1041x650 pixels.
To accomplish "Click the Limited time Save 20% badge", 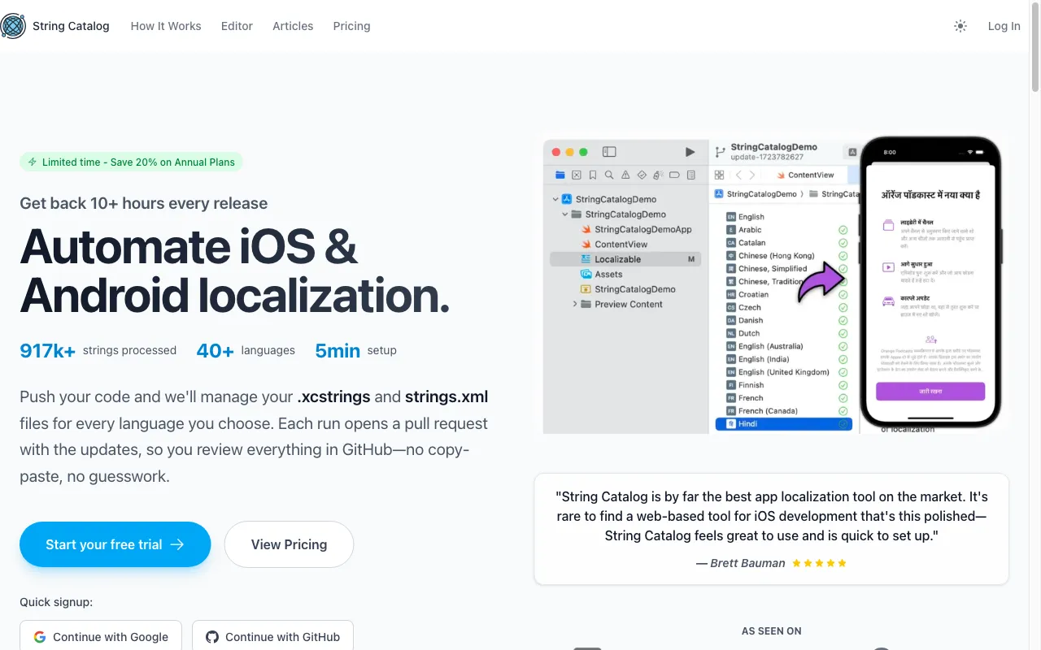I will pyautogui.click(x=131, y=162).
